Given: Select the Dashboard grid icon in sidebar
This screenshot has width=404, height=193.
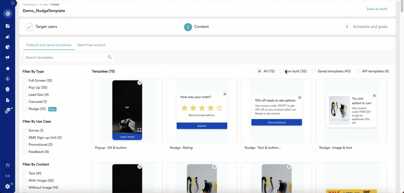Looking at the screenshot, I should click(x=8, y=26).
